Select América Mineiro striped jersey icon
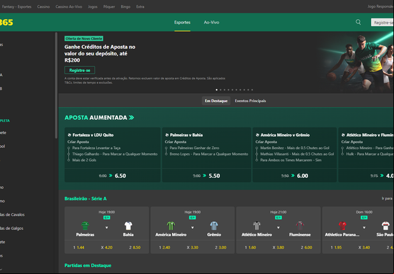This screenshot has width=394, height=274. pyautogui.click(x=171, y=226)
